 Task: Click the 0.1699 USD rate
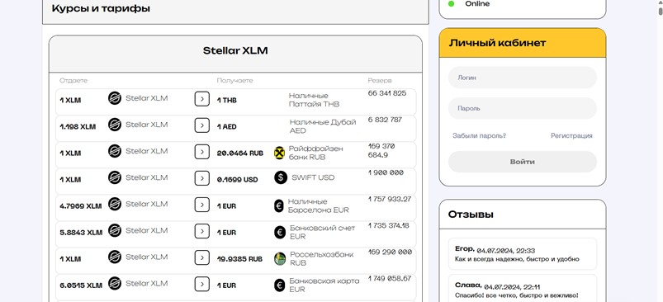point(237,180)
